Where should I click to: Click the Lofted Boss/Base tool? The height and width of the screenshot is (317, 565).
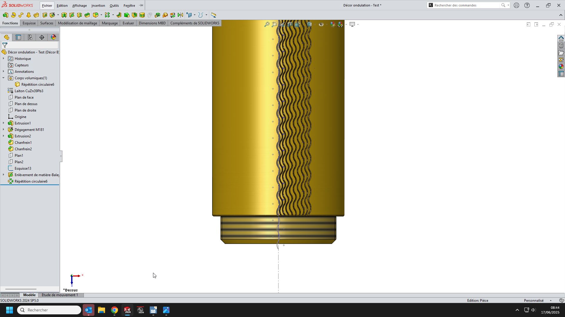pyautogui.click(x=29, y=15)
